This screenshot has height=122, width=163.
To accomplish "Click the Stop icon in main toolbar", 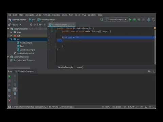I will [143, 20].
